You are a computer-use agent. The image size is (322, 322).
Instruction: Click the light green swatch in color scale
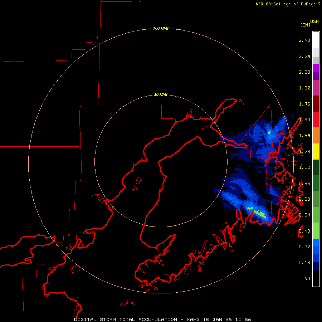316,231
